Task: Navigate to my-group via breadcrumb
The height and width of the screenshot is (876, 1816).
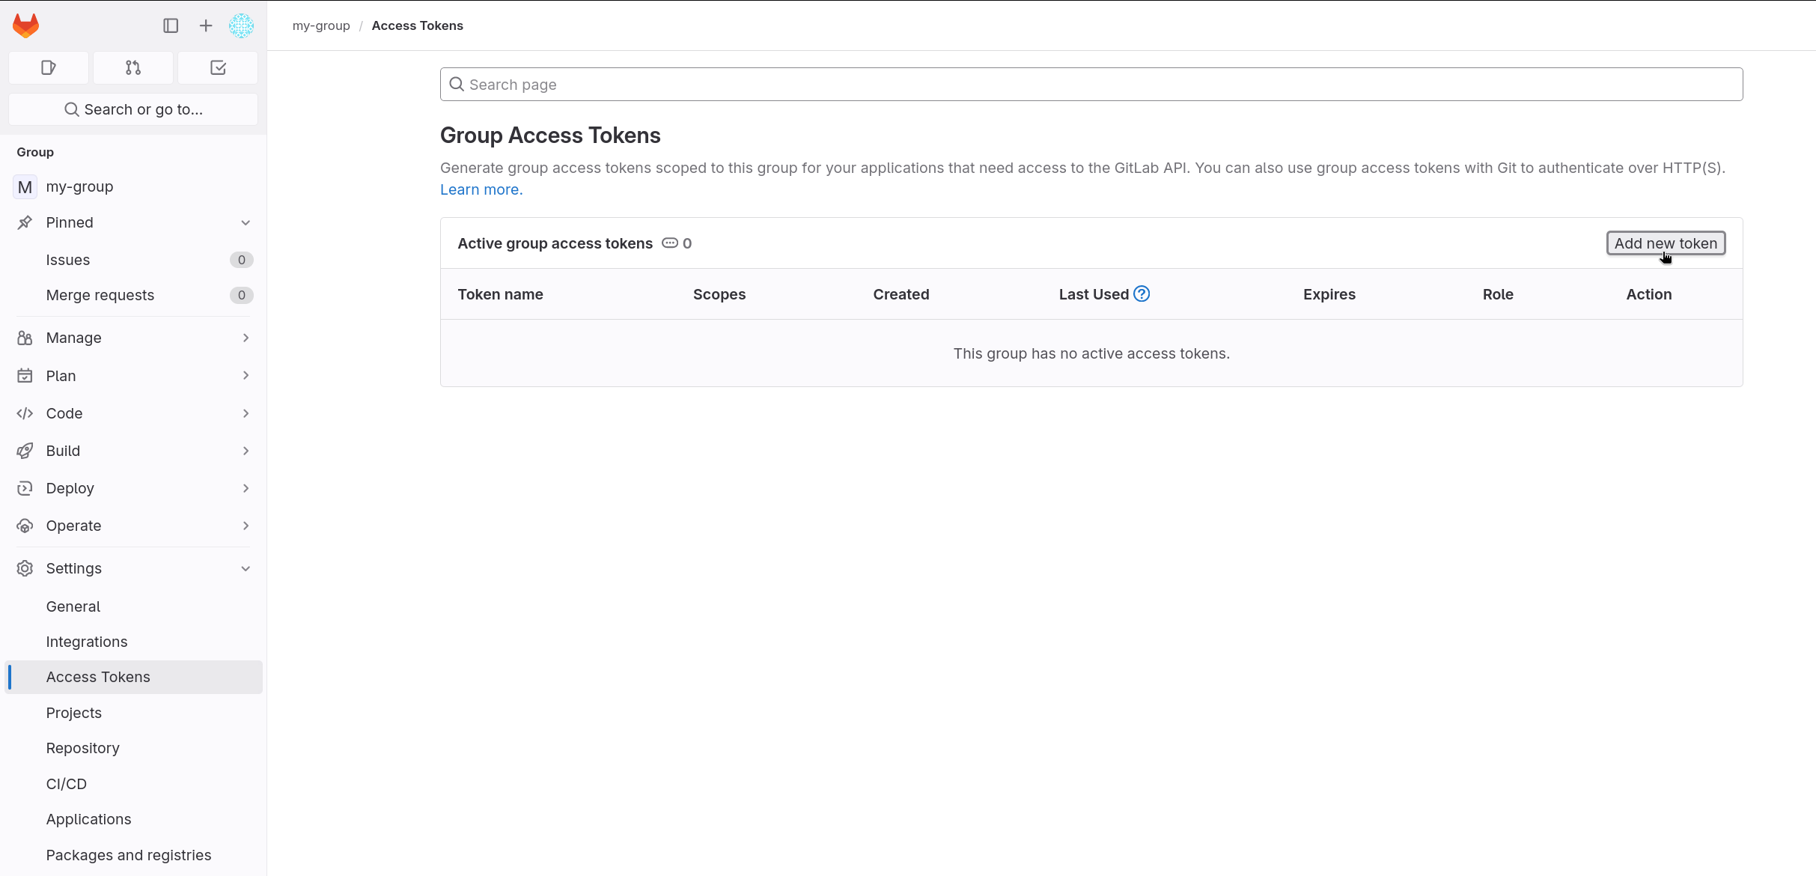Action: tap(320, 25)
